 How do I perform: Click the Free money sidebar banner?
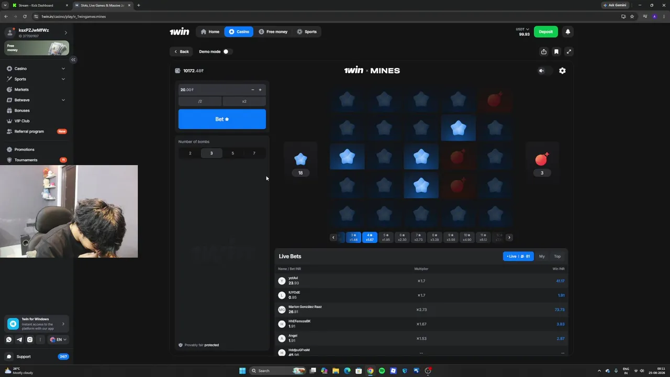coord(37,48)
